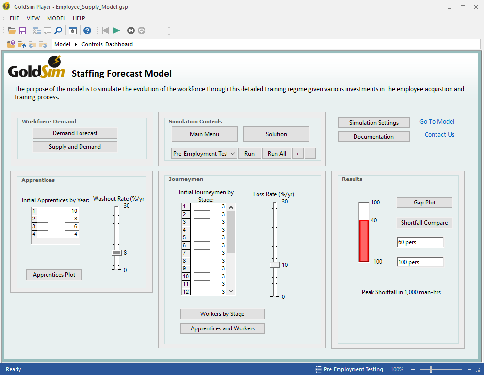
Task: Open a model file with folder icon
Action: coord(12,31)
